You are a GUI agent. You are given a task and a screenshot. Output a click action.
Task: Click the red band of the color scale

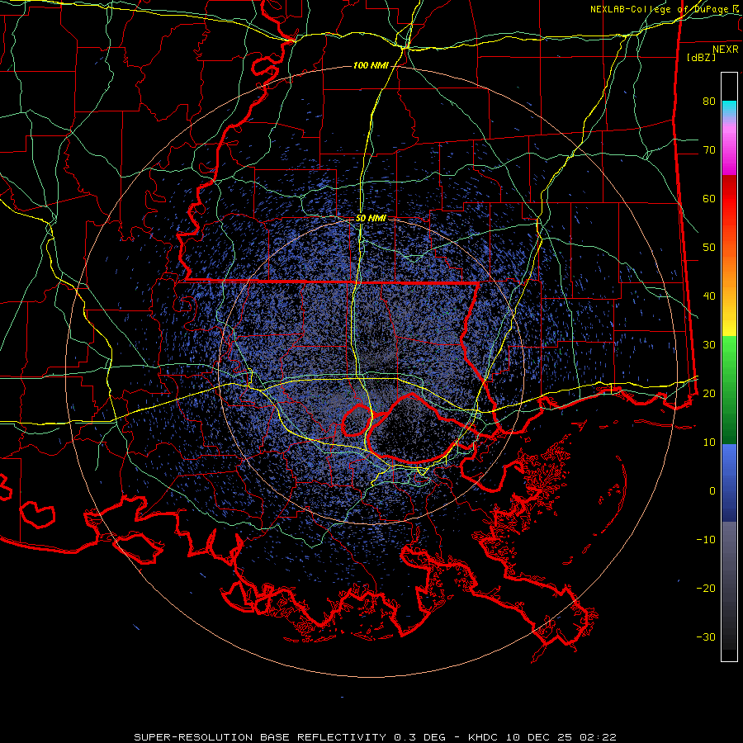point(729,199)
